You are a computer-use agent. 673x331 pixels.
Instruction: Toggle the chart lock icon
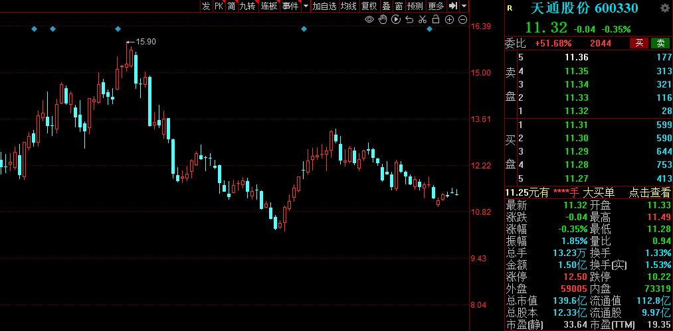coord(436,19)
